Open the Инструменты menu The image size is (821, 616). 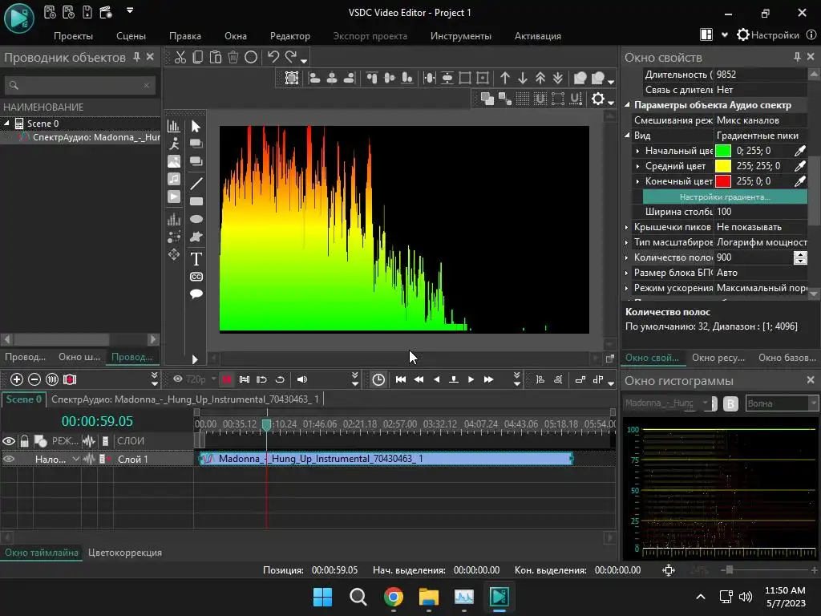(x=460, y=35)
